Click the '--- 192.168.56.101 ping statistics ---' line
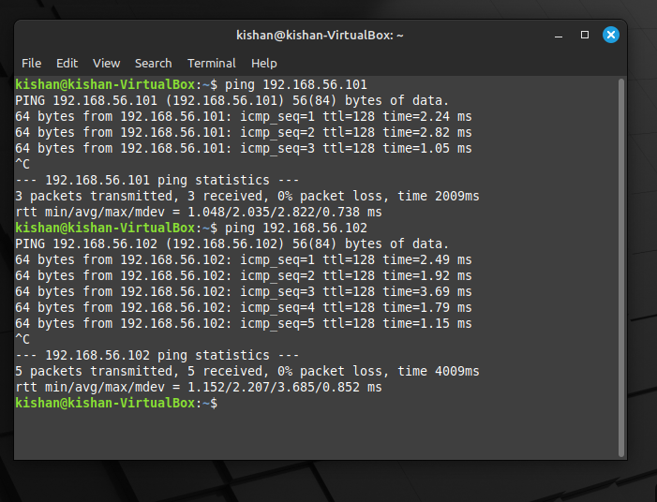Screen dimensions: 657x502 (157, 180)
